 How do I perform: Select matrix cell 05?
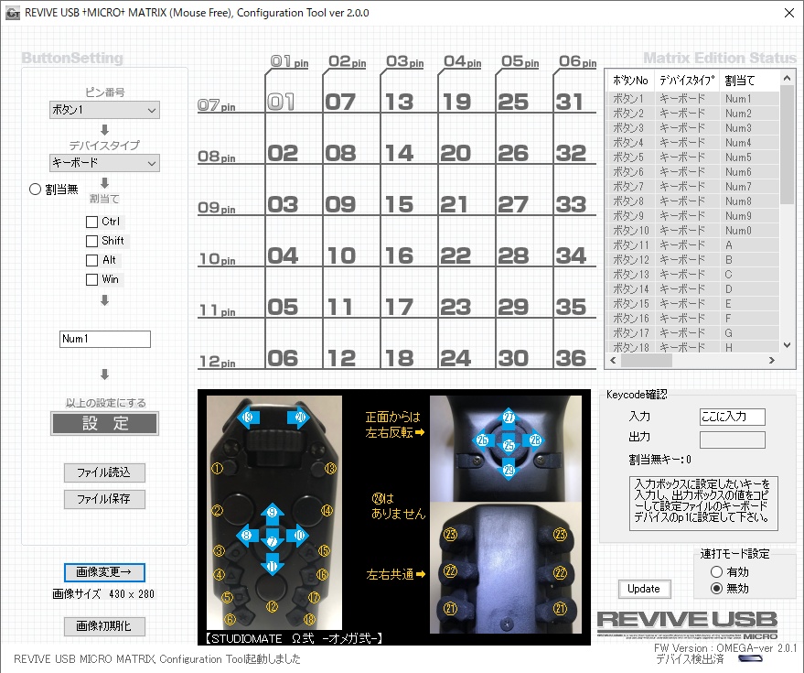[x=283, y=307]
